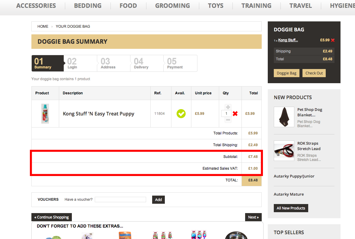Open the FOOD menu

[x=128, y=6]
